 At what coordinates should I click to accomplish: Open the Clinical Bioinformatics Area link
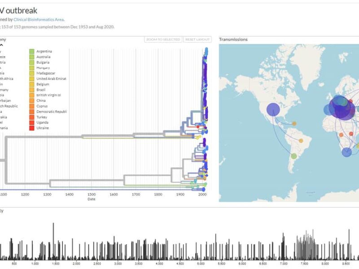(42, 20)
